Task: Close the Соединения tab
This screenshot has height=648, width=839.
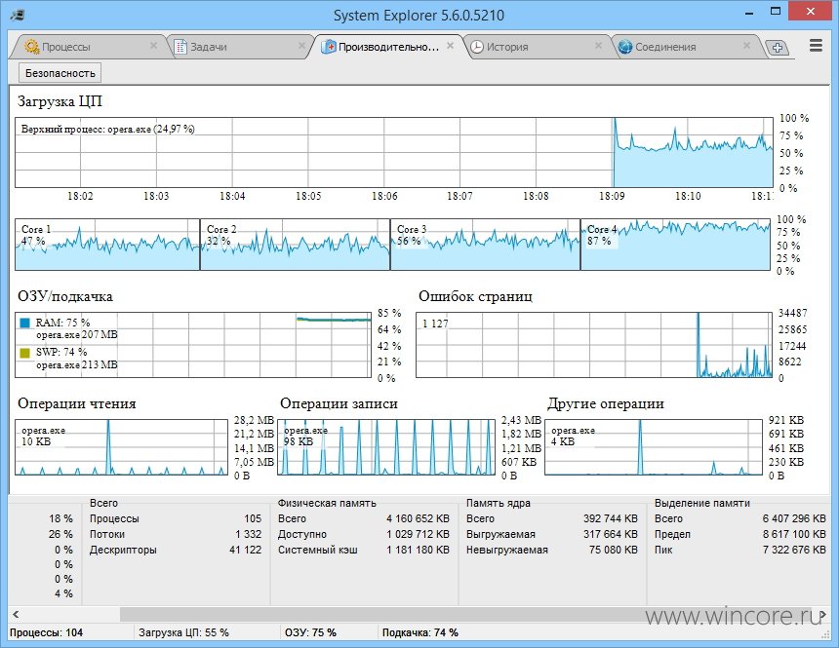Action: [747, 46]
